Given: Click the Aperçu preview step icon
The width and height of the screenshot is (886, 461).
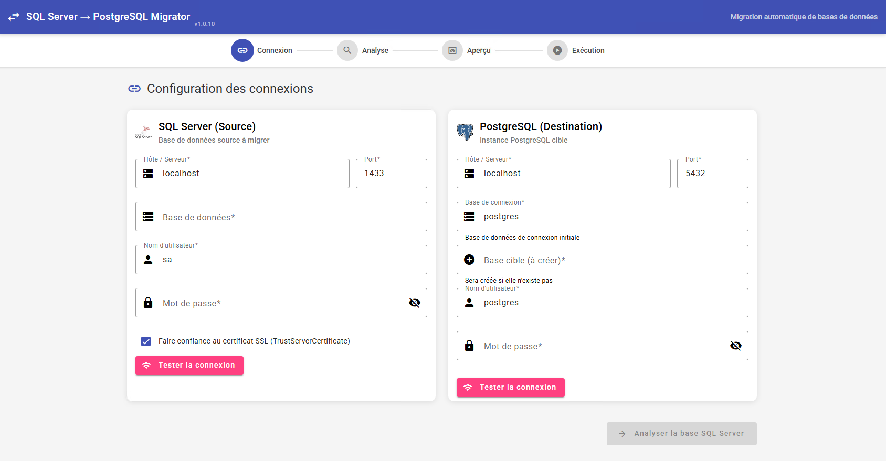Looking at the screenshot, I should click(452, 50).
